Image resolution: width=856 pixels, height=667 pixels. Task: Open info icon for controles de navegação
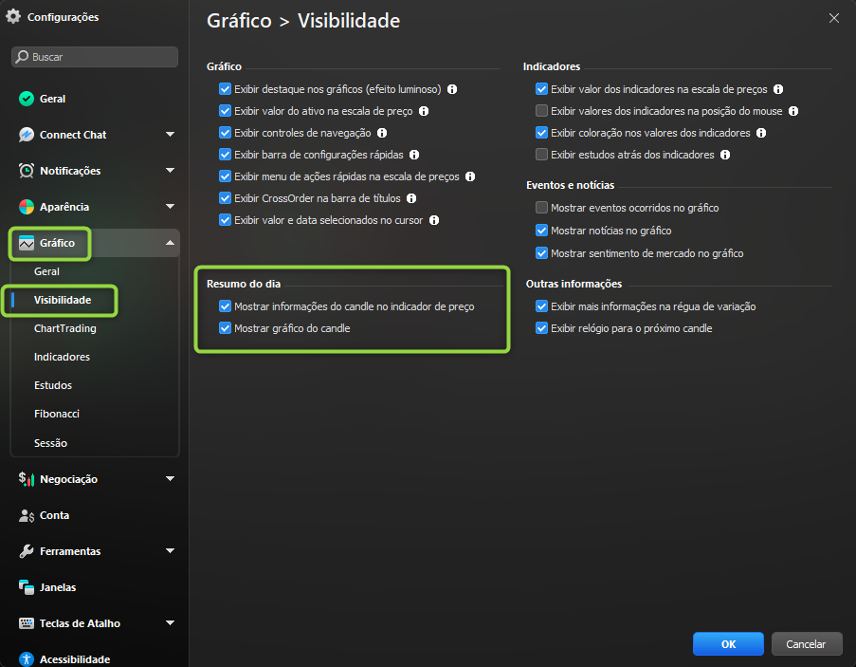[x=382, y=133]
